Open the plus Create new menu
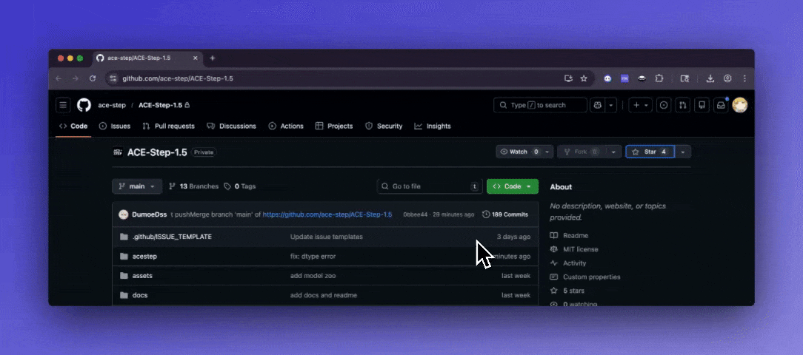This screenshot has width=803, height=355. pos(640,105)
